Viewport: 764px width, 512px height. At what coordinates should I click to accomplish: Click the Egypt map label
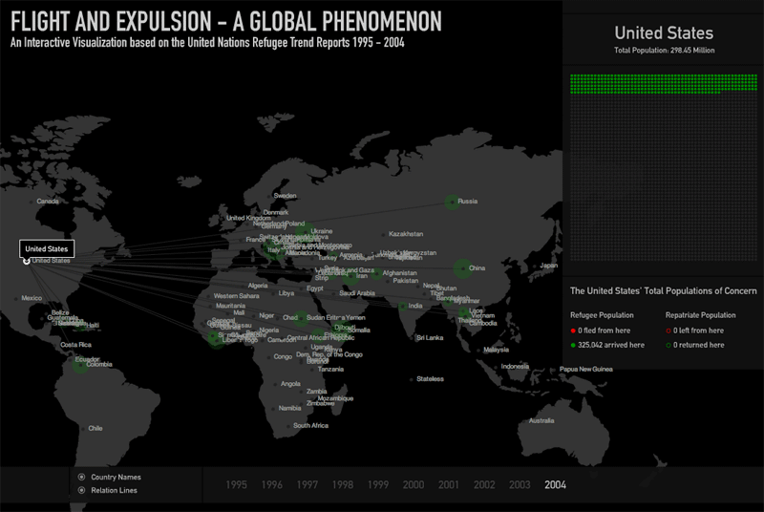[315, 288]
